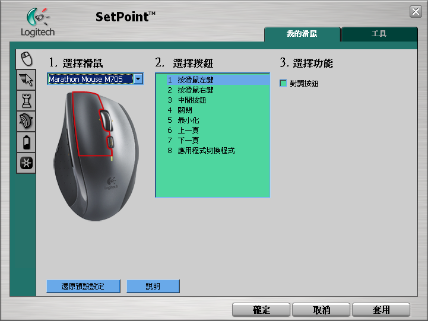Select button 8 應用程式切換程式
This screenshot has width=428, height=321.
[x=218, y=151]
